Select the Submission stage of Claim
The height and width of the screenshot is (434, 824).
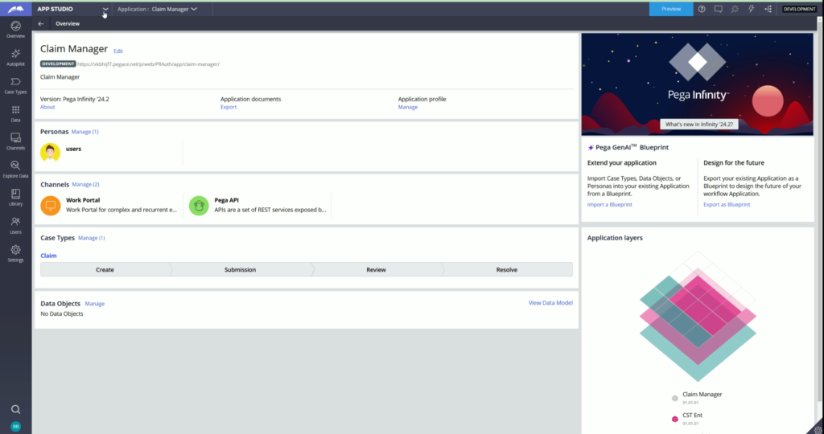[x=240, y=270]
